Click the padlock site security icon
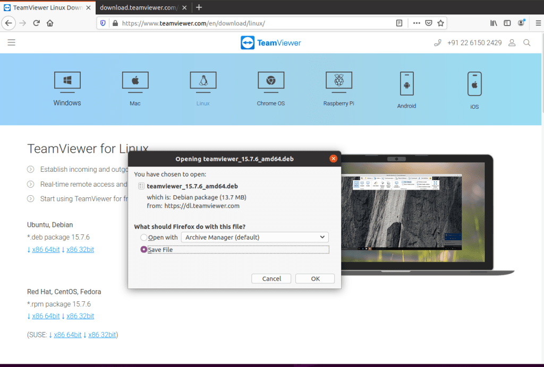Screen dimensions: 544x367 pos(115,23)
